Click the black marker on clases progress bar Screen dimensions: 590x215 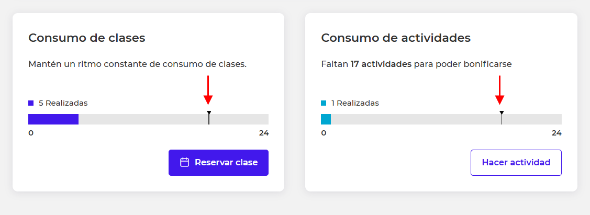[209, 118]
